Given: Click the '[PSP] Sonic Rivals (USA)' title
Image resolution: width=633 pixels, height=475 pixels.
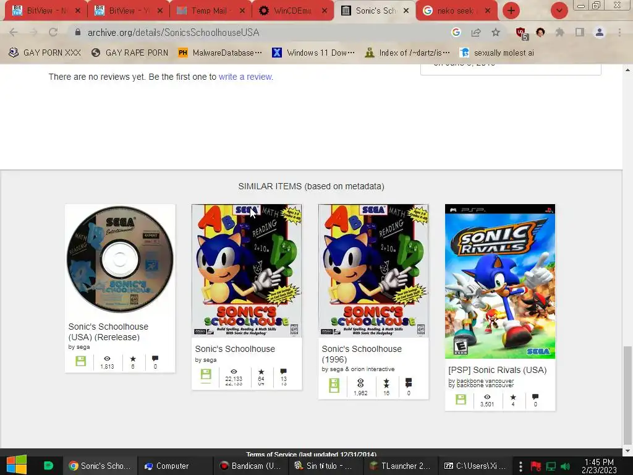Looking at the screenshot, I should coord(498,370).
